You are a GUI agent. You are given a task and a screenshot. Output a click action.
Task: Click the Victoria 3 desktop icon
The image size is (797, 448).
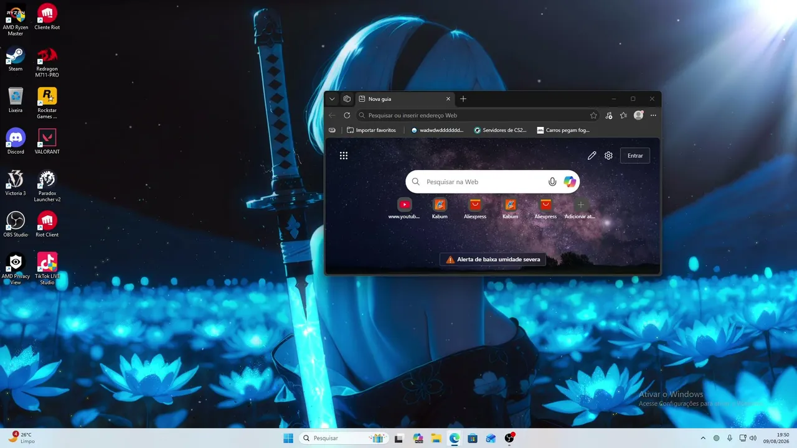[16, 183]
